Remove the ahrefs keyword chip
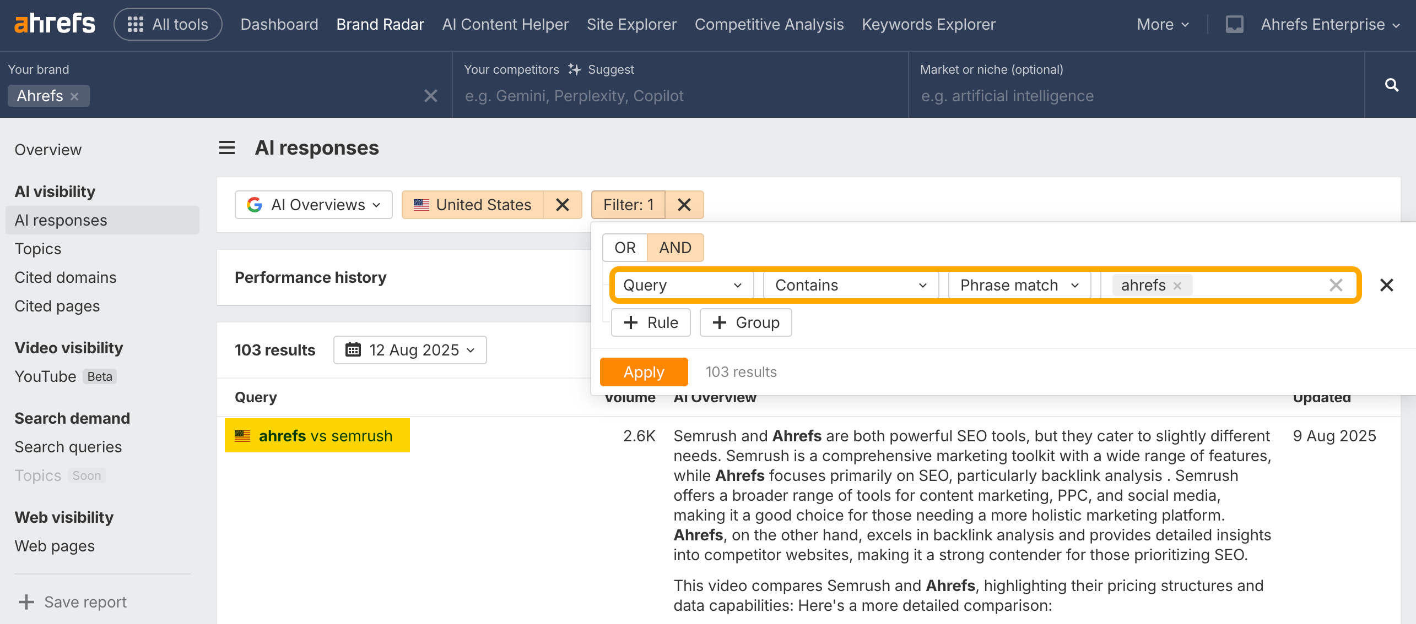This screenshot has width=1416, height=624. pos(1177,286)
